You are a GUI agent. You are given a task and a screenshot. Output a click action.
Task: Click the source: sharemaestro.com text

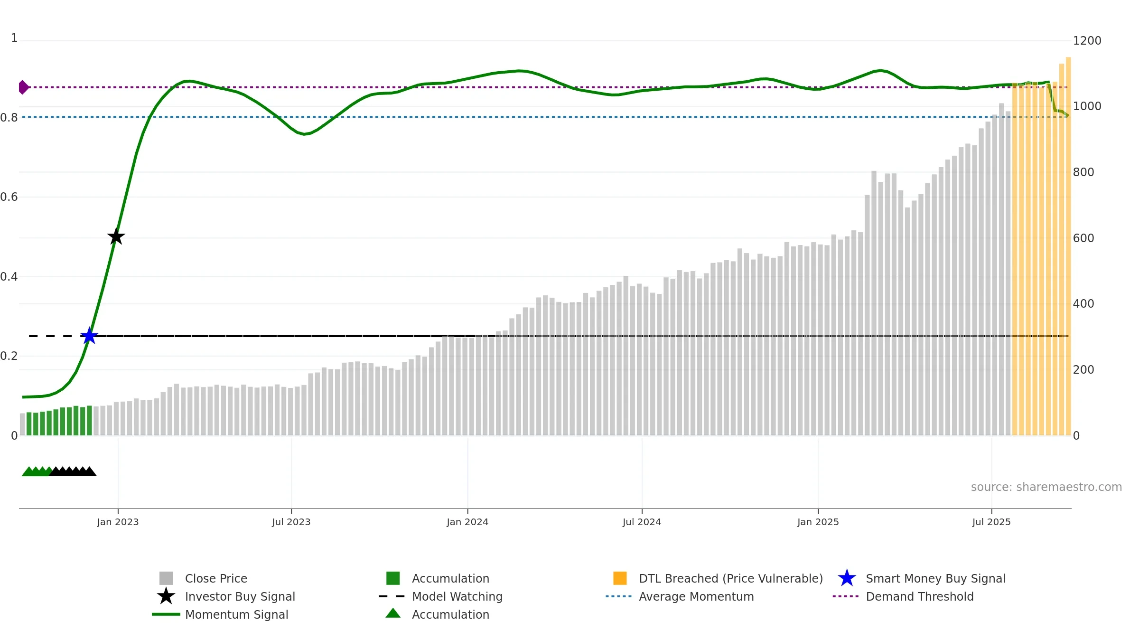click(x=1046, y=487)
